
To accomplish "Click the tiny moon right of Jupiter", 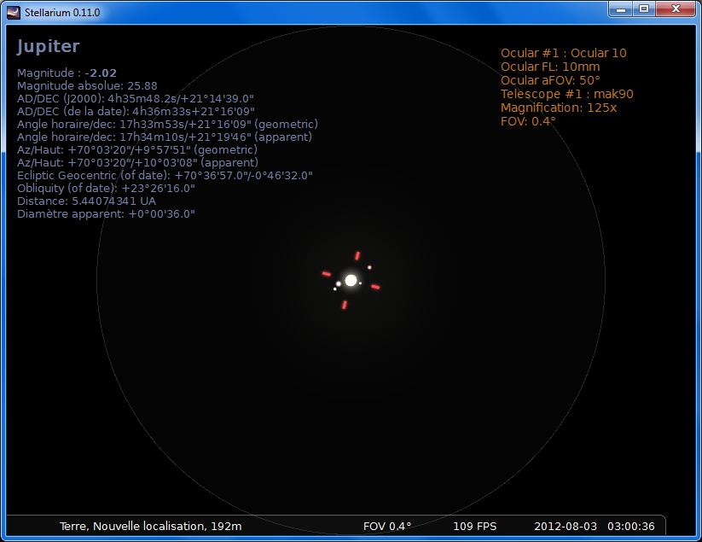I will (x=361, y=283).
